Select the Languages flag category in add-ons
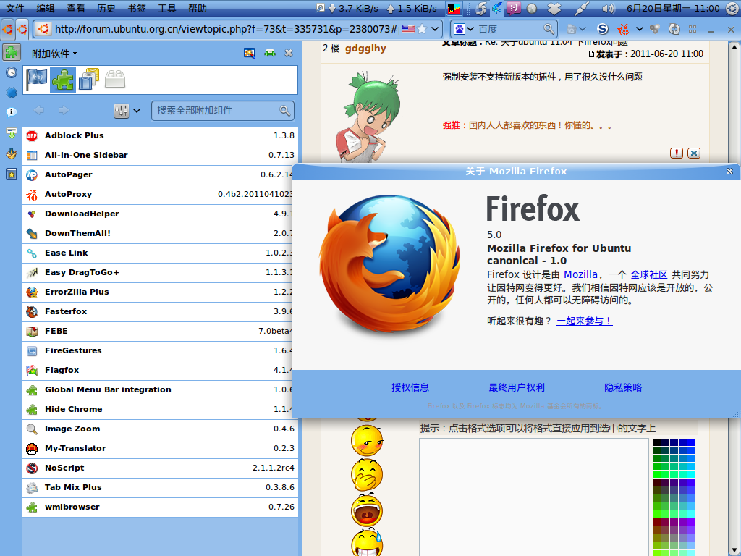Viewport: 741px width, 556px height. (36, 80)
